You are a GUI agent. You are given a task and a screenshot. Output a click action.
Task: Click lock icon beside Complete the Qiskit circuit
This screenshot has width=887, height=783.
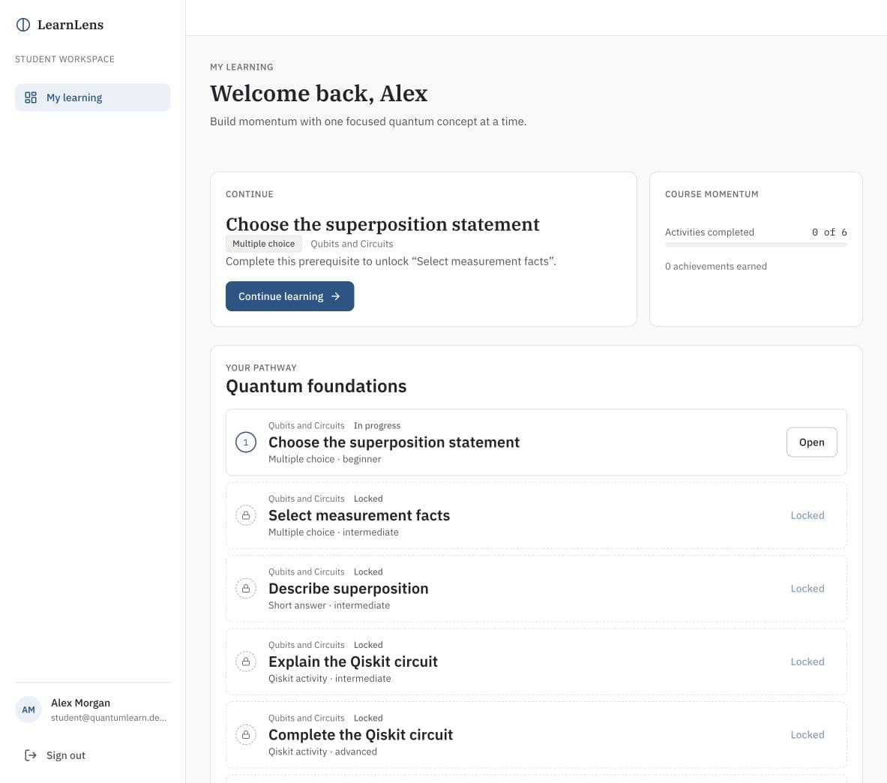[246, 735]
